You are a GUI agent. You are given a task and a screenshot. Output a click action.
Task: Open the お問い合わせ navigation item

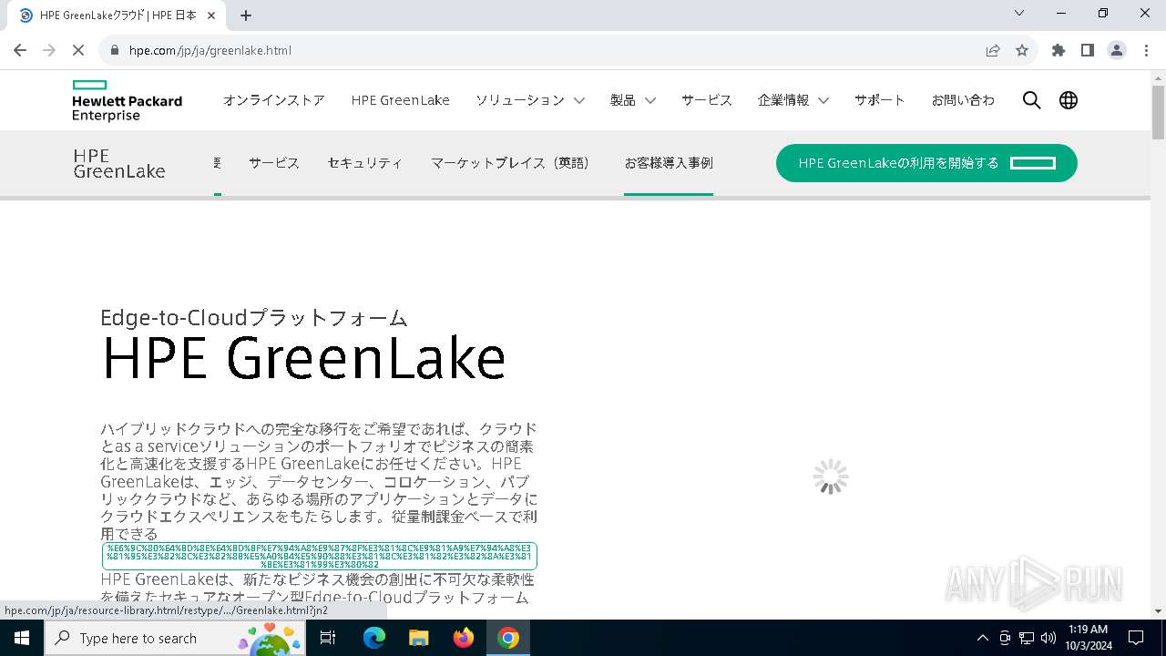(963, 100)
